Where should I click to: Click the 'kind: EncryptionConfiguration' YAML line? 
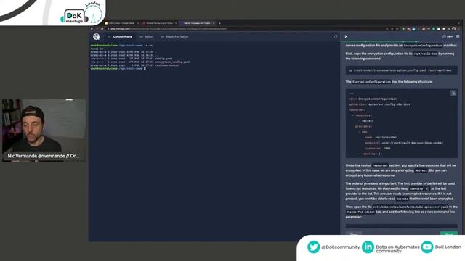(x=373, y=99)
